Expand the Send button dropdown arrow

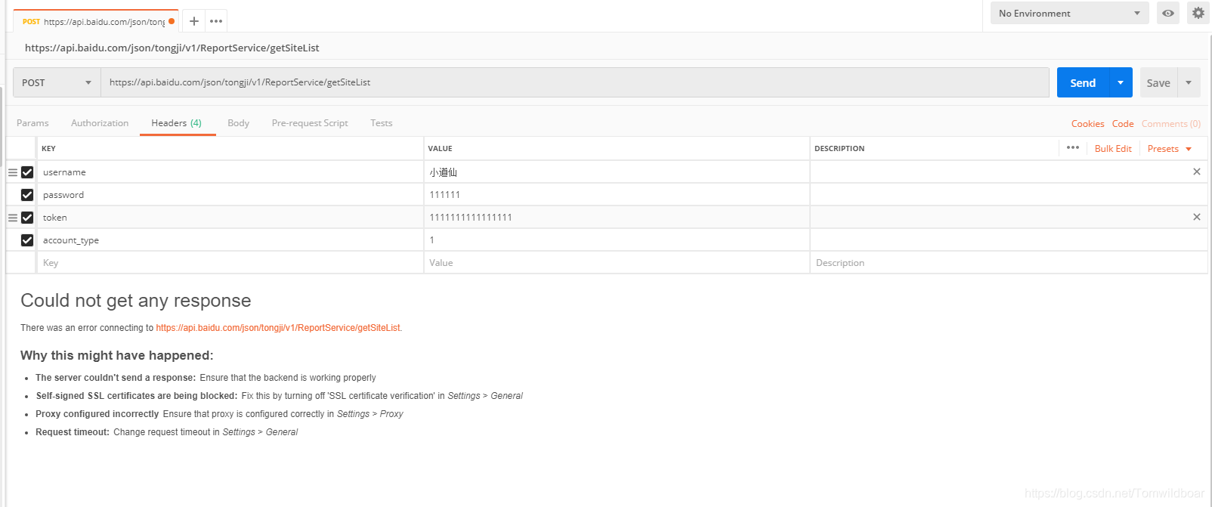coord(1121,82)
